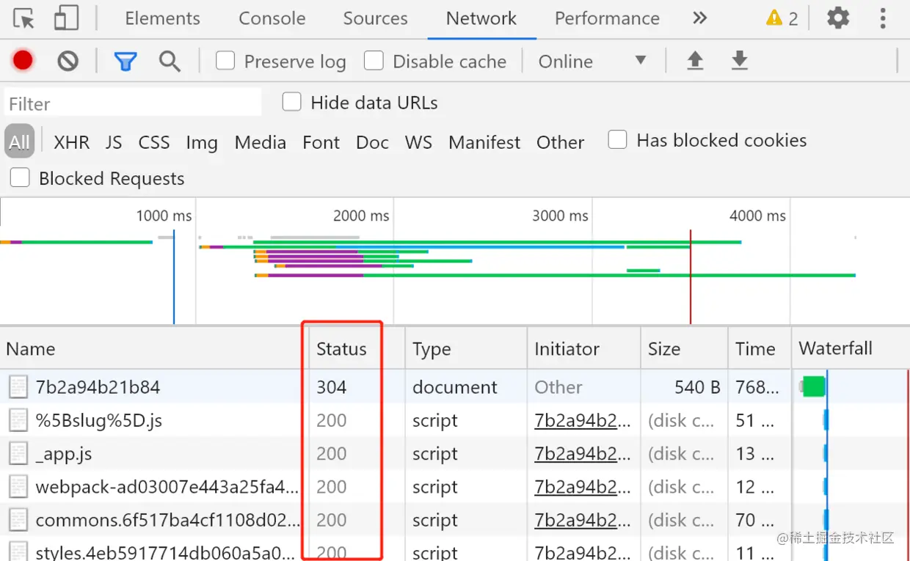The height and width of the screenshot is (561, 910).
Task: Filter requests by Font
Action: [x=321, y=142]
